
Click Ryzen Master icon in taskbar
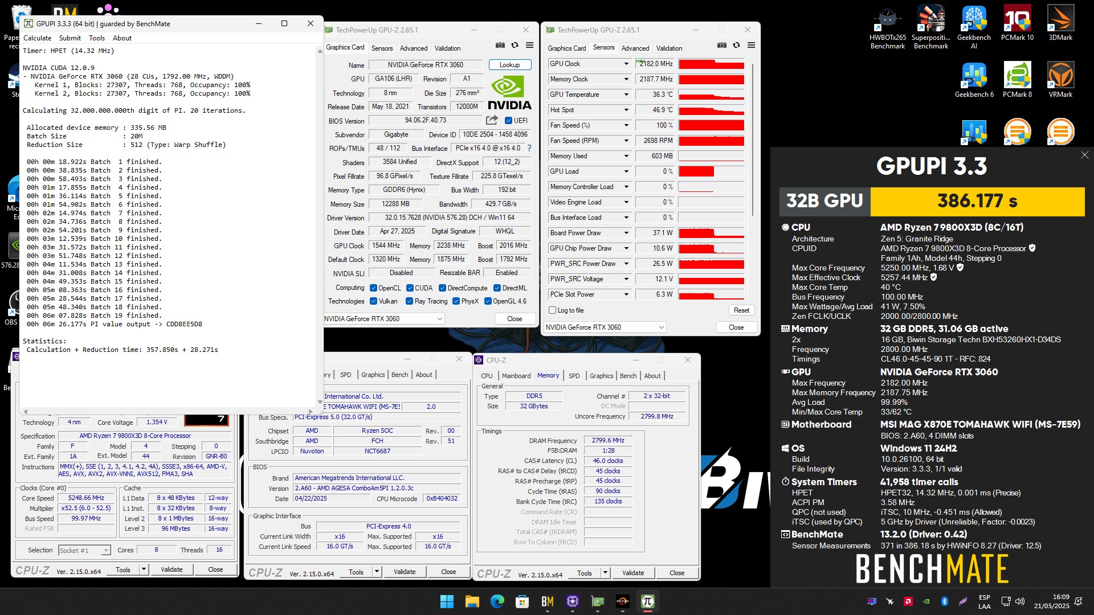[623, 601]
